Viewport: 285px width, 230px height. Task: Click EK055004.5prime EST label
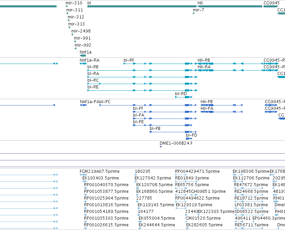click(157, 218)
